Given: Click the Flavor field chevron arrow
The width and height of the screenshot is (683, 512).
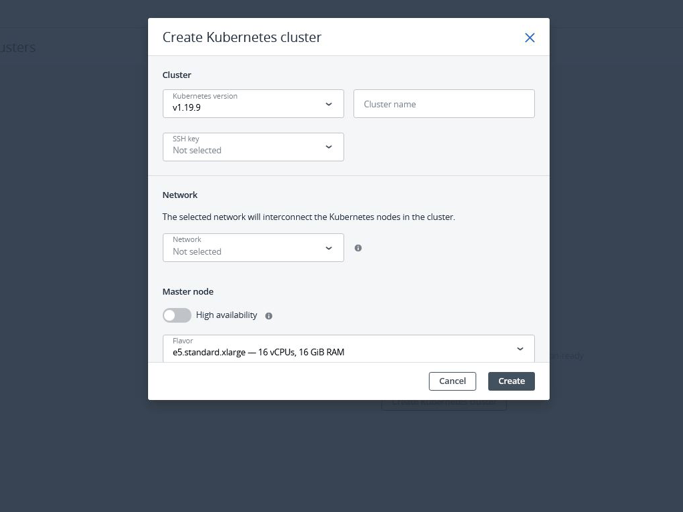Looking at the screenshot, I should tap(520, 349).
